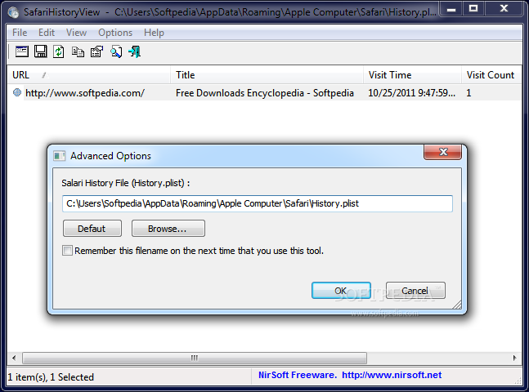This screenshot has width=529, height=392.
Task: Open the nirsoft.net link in the status bar
Action: click(x=392, y=375)
